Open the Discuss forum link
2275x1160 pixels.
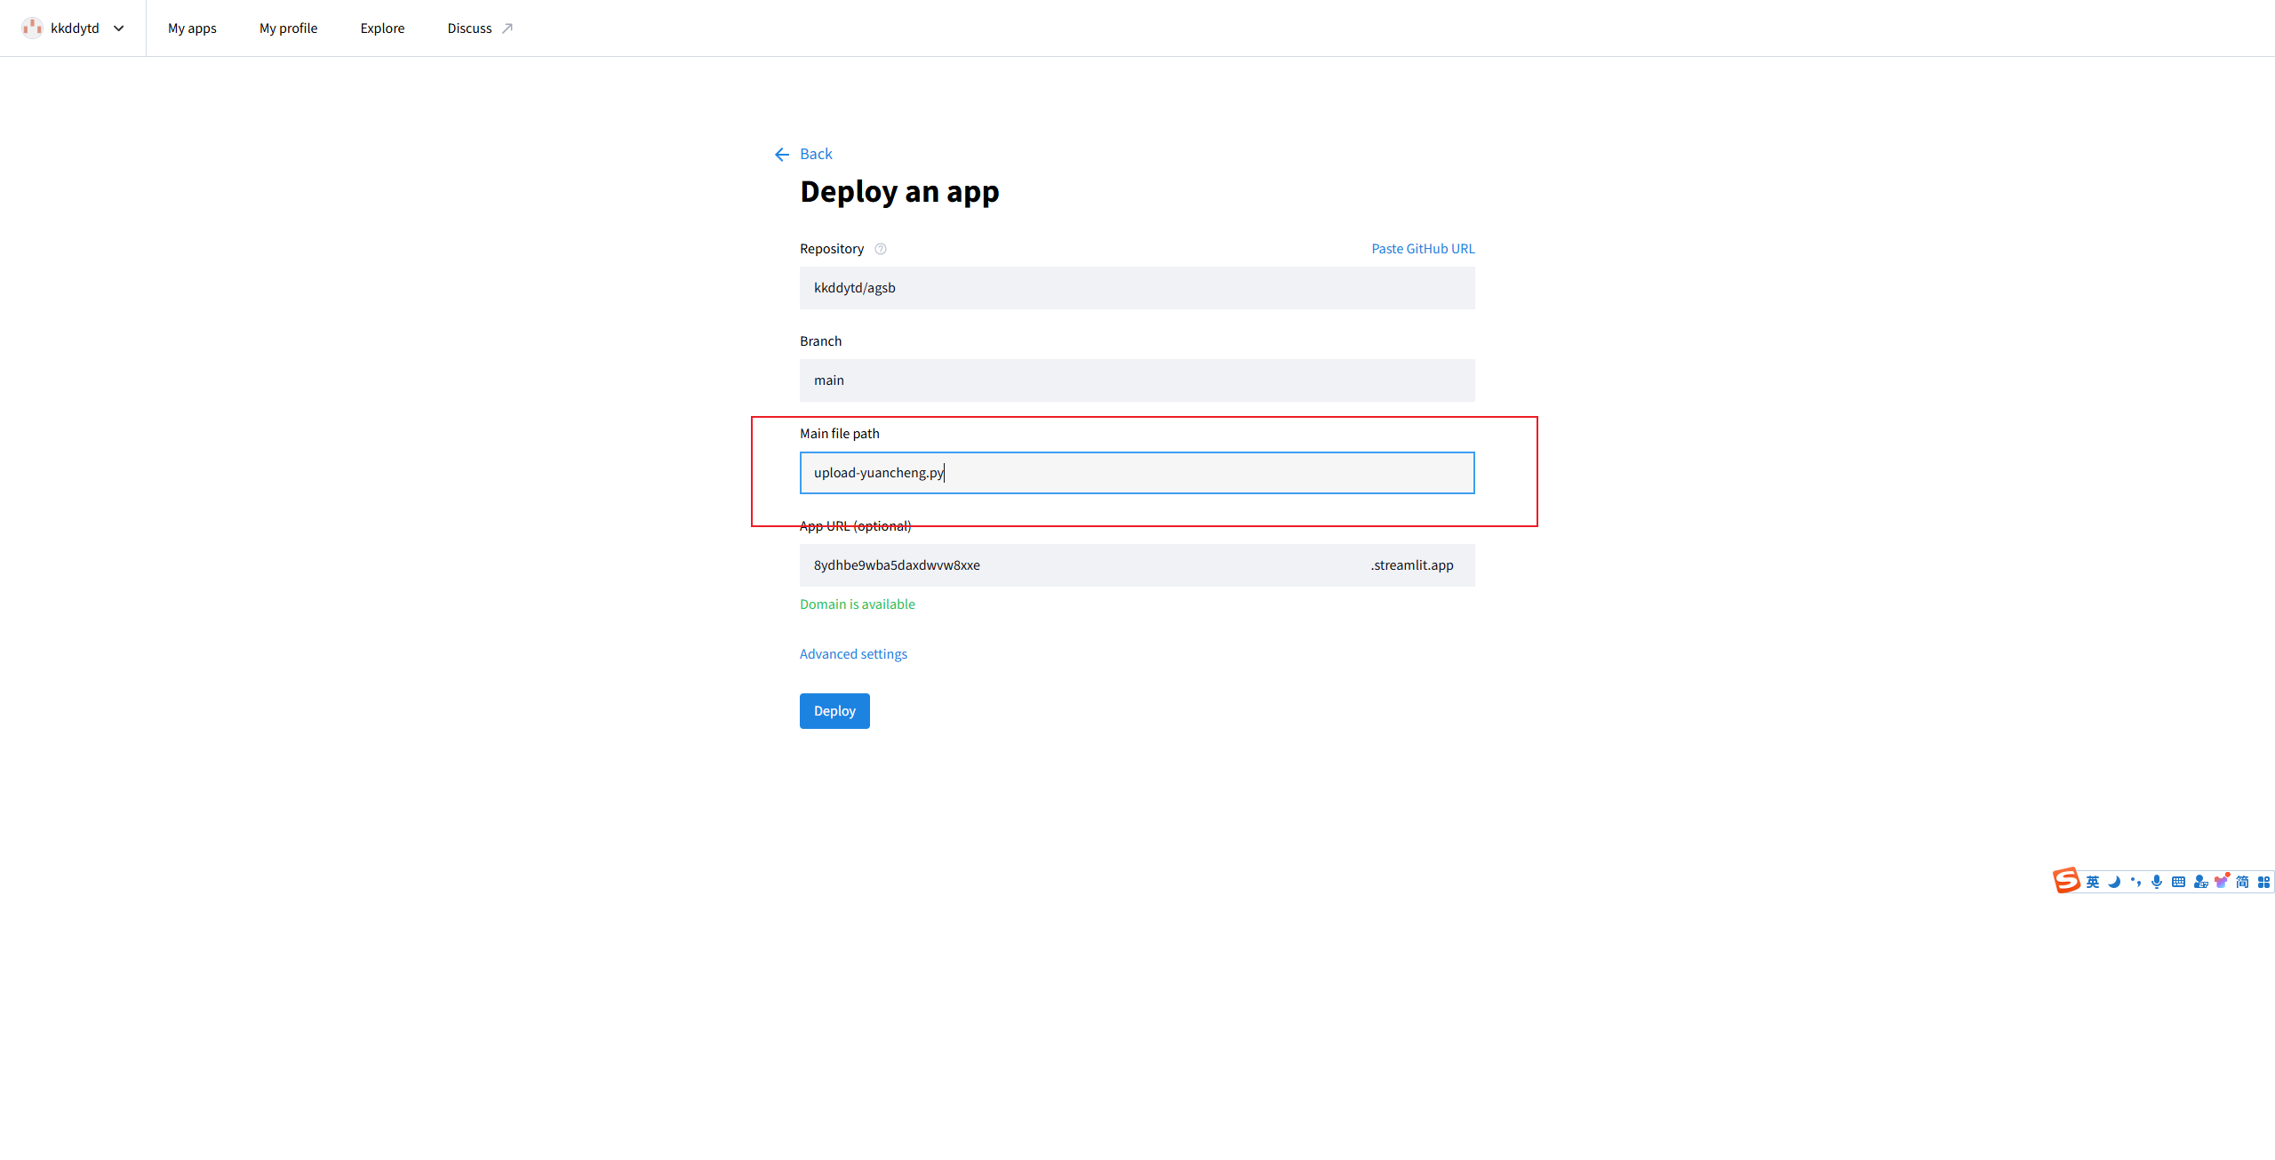point(469,28)
